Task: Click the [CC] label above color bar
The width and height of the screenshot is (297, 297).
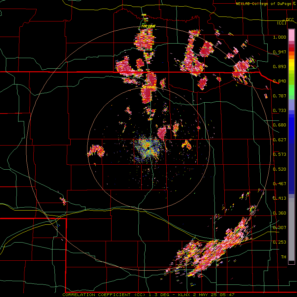Action: click(281, 23)
